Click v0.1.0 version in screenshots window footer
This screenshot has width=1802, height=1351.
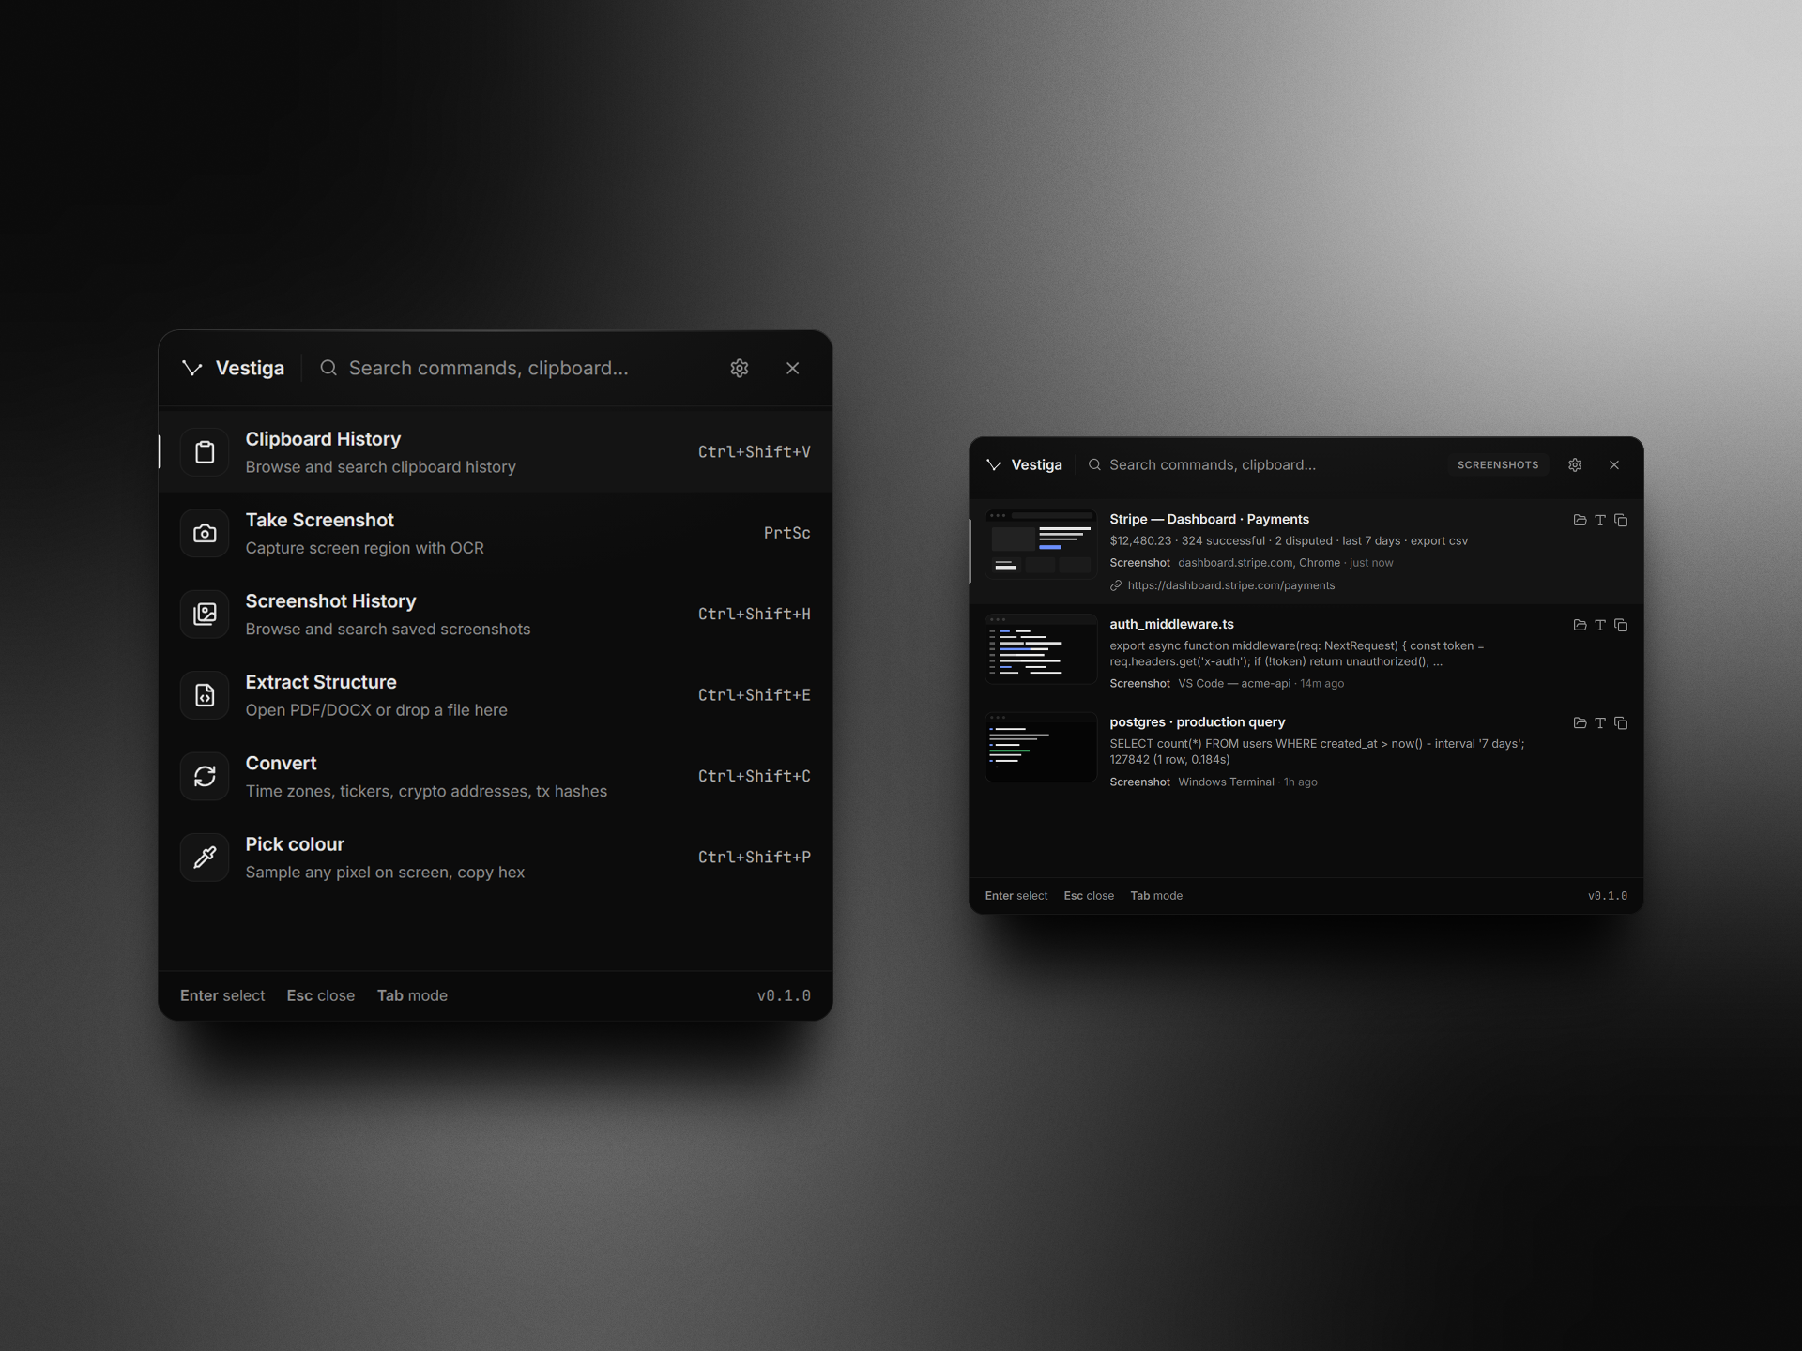coord(1608,896)
